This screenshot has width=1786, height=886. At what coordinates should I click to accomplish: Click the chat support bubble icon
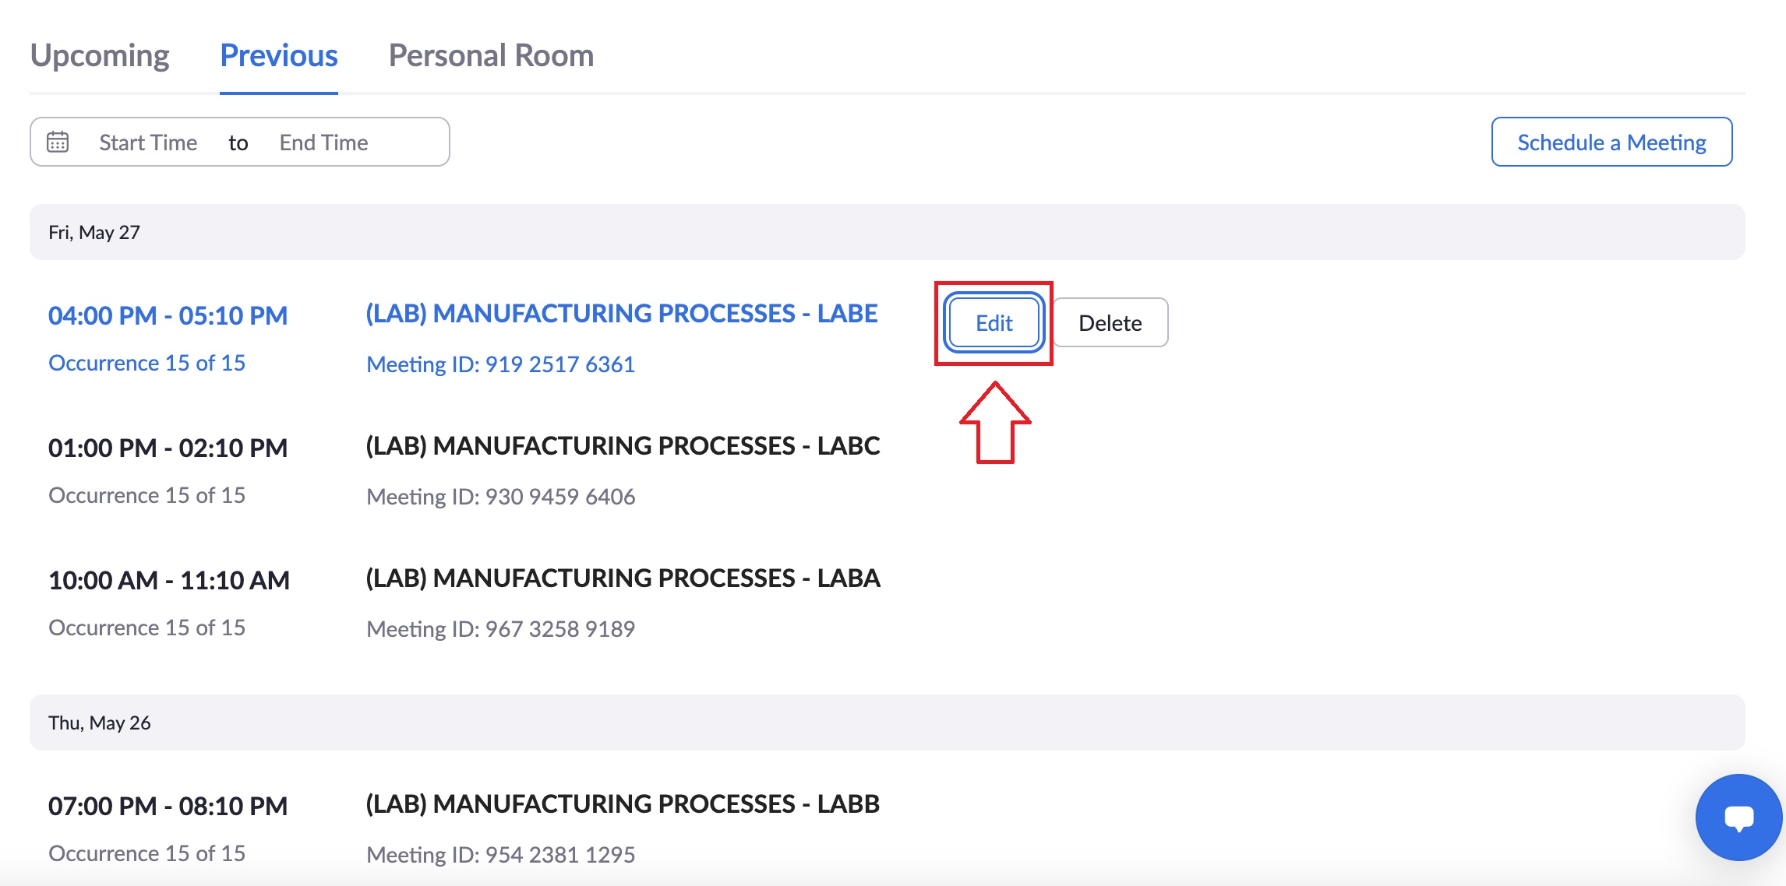point(1737,817)
